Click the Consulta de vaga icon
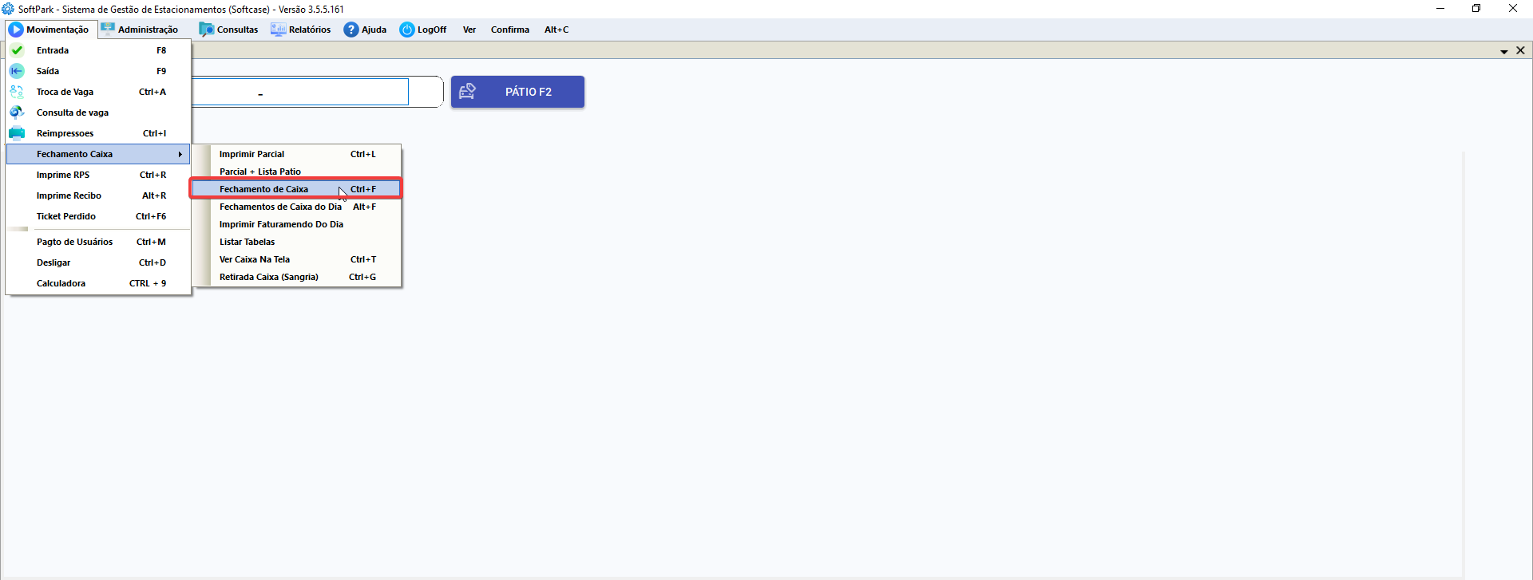The image size is (1533, 580). point(17,112)
